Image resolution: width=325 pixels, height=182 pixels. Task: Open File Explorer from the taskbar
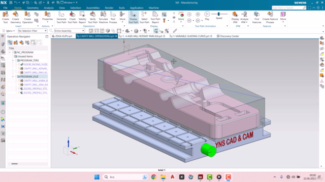(163, 177)
